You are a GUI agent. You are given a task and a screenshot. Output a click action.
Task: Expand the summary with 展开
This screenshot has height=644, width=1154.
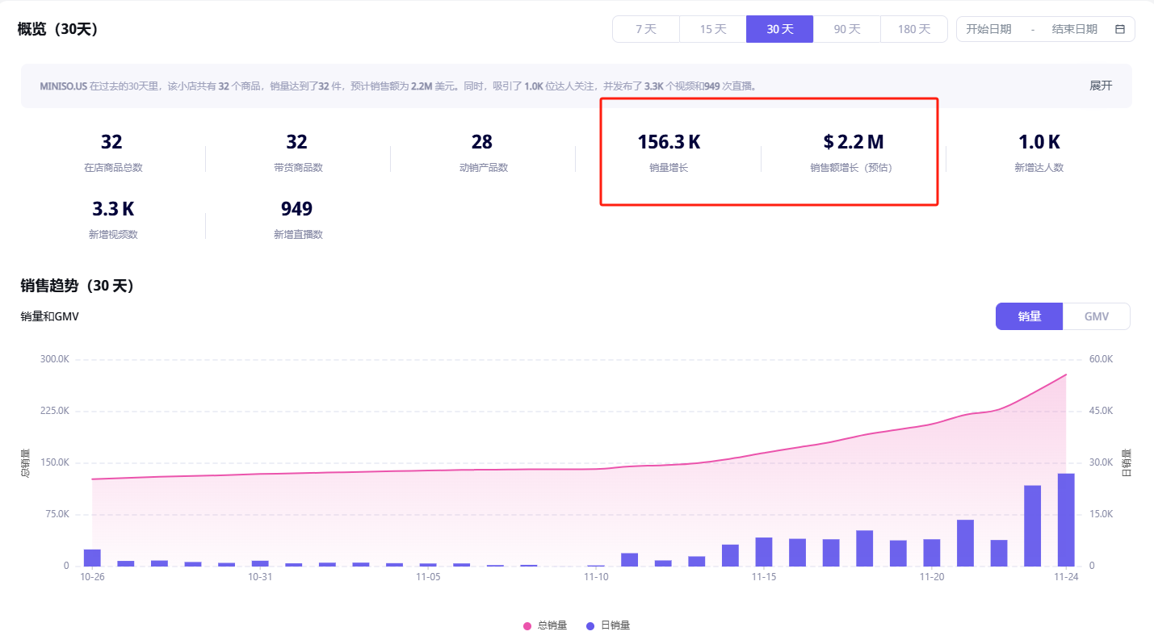pos(1101,86)
